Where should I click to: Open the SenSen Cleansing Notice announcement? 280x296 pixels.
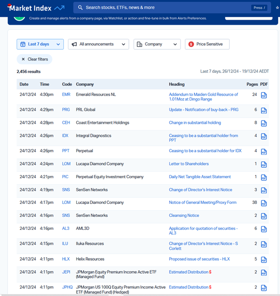(x=184, y=215)
